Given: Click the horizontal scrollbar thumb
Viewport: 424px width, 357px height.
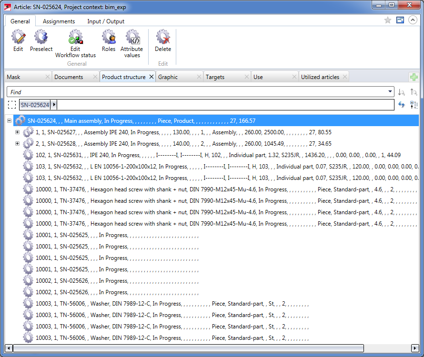Looking at the screenshot, I should pos(189,348).
